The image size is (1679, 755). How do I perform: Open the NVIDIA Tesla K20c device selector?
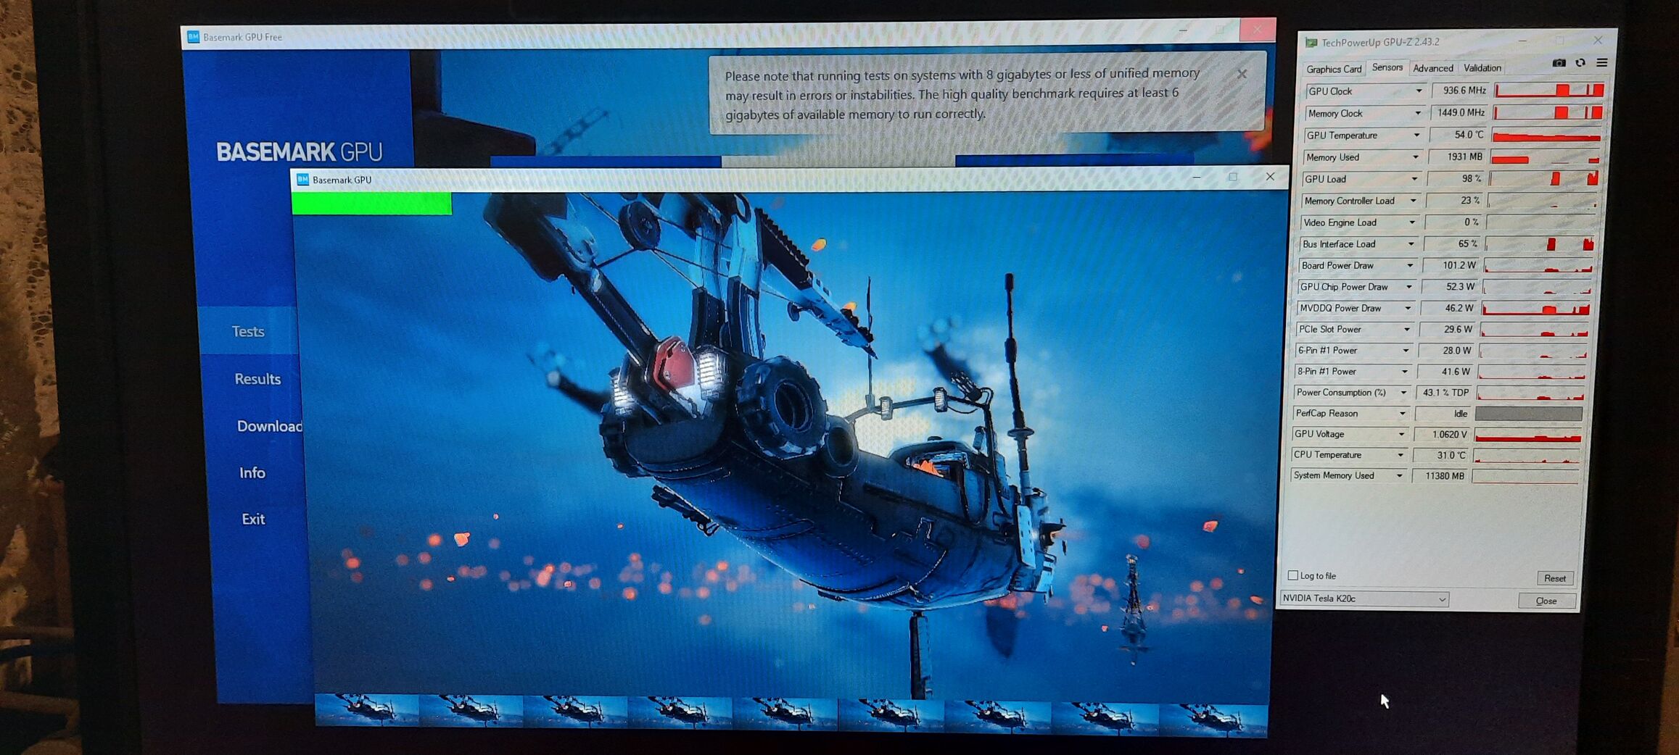pos(1364,598)
